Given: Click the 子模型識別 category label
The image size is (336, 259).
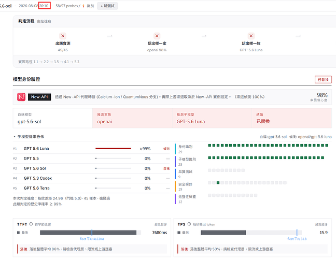Looking at the screenshot, I should pos(187,159).
